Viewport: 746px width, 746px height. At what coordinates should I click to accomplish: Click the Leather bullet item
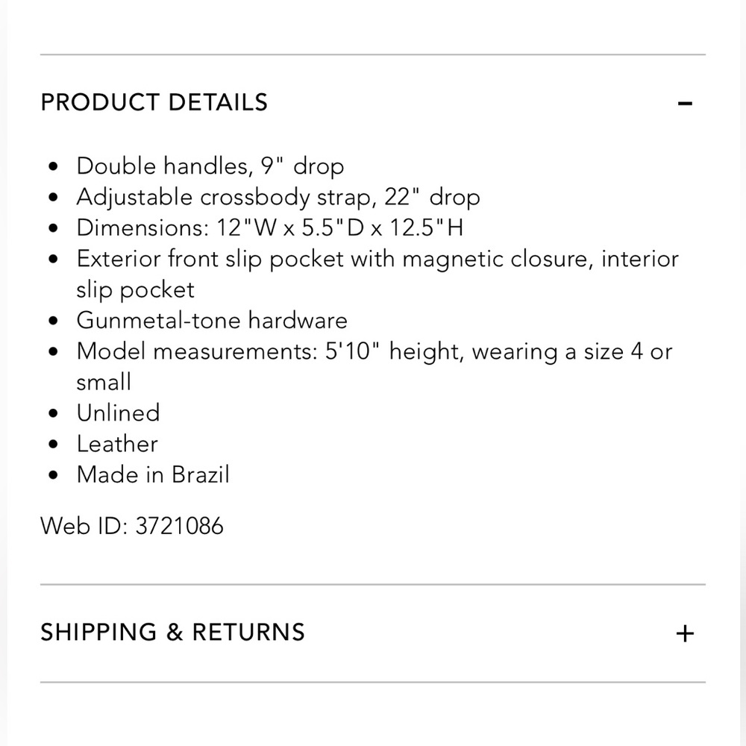(x=117, y=443)
